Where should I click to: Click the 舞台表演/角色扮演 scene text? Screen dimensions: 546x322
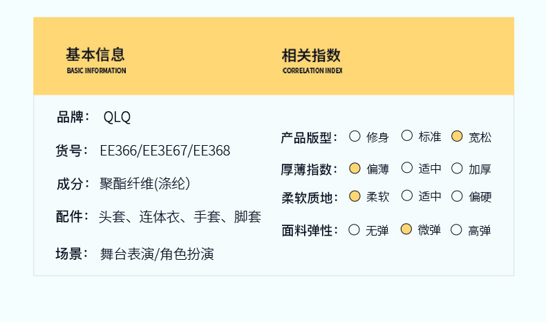pyautogui.click(x=157, y=254)
